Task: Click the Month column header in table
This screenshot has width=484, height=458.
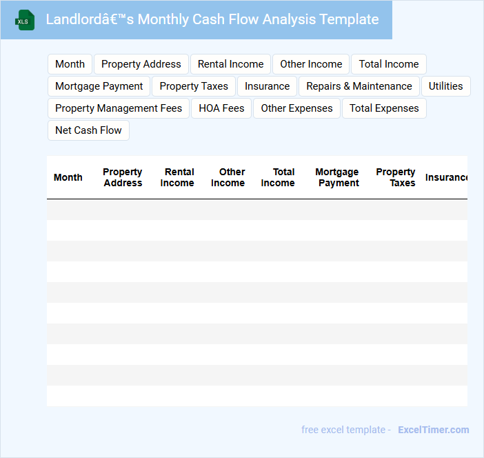Action: [68, 177]
